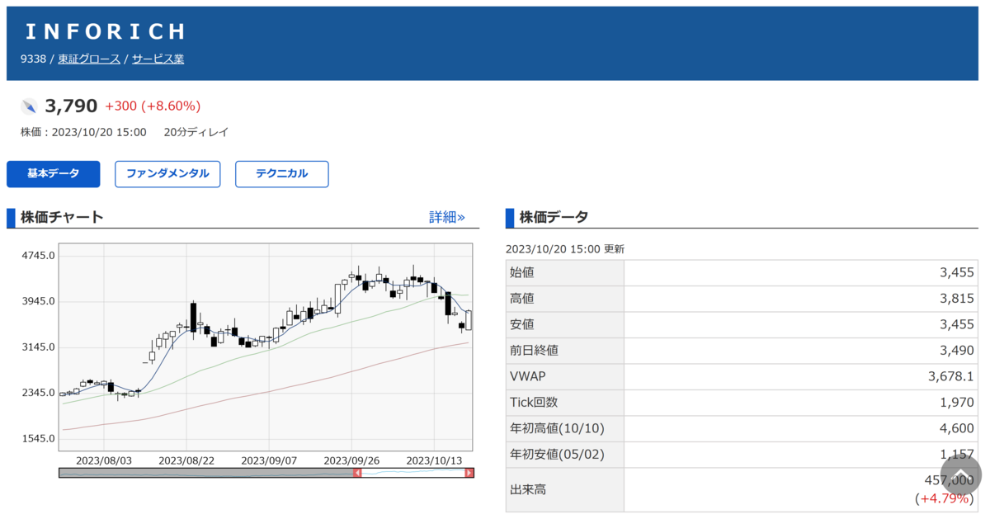990x519 pixels.
Task: Click the volume change (+4.79%)
Action: tap(945, 498)
